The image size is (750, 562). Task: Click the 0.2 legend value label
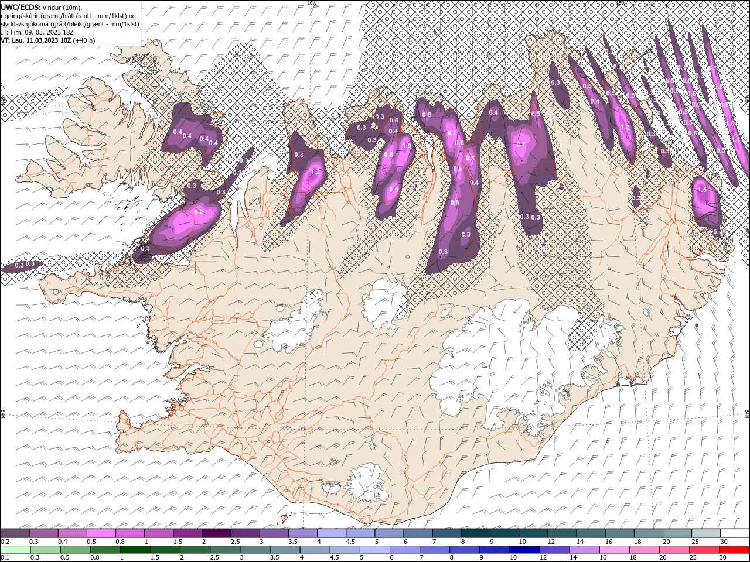click(x=5, y=542)
